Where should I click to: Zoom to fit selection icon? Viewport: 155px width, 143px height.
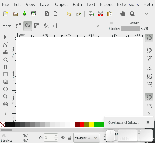pos(123,14)
